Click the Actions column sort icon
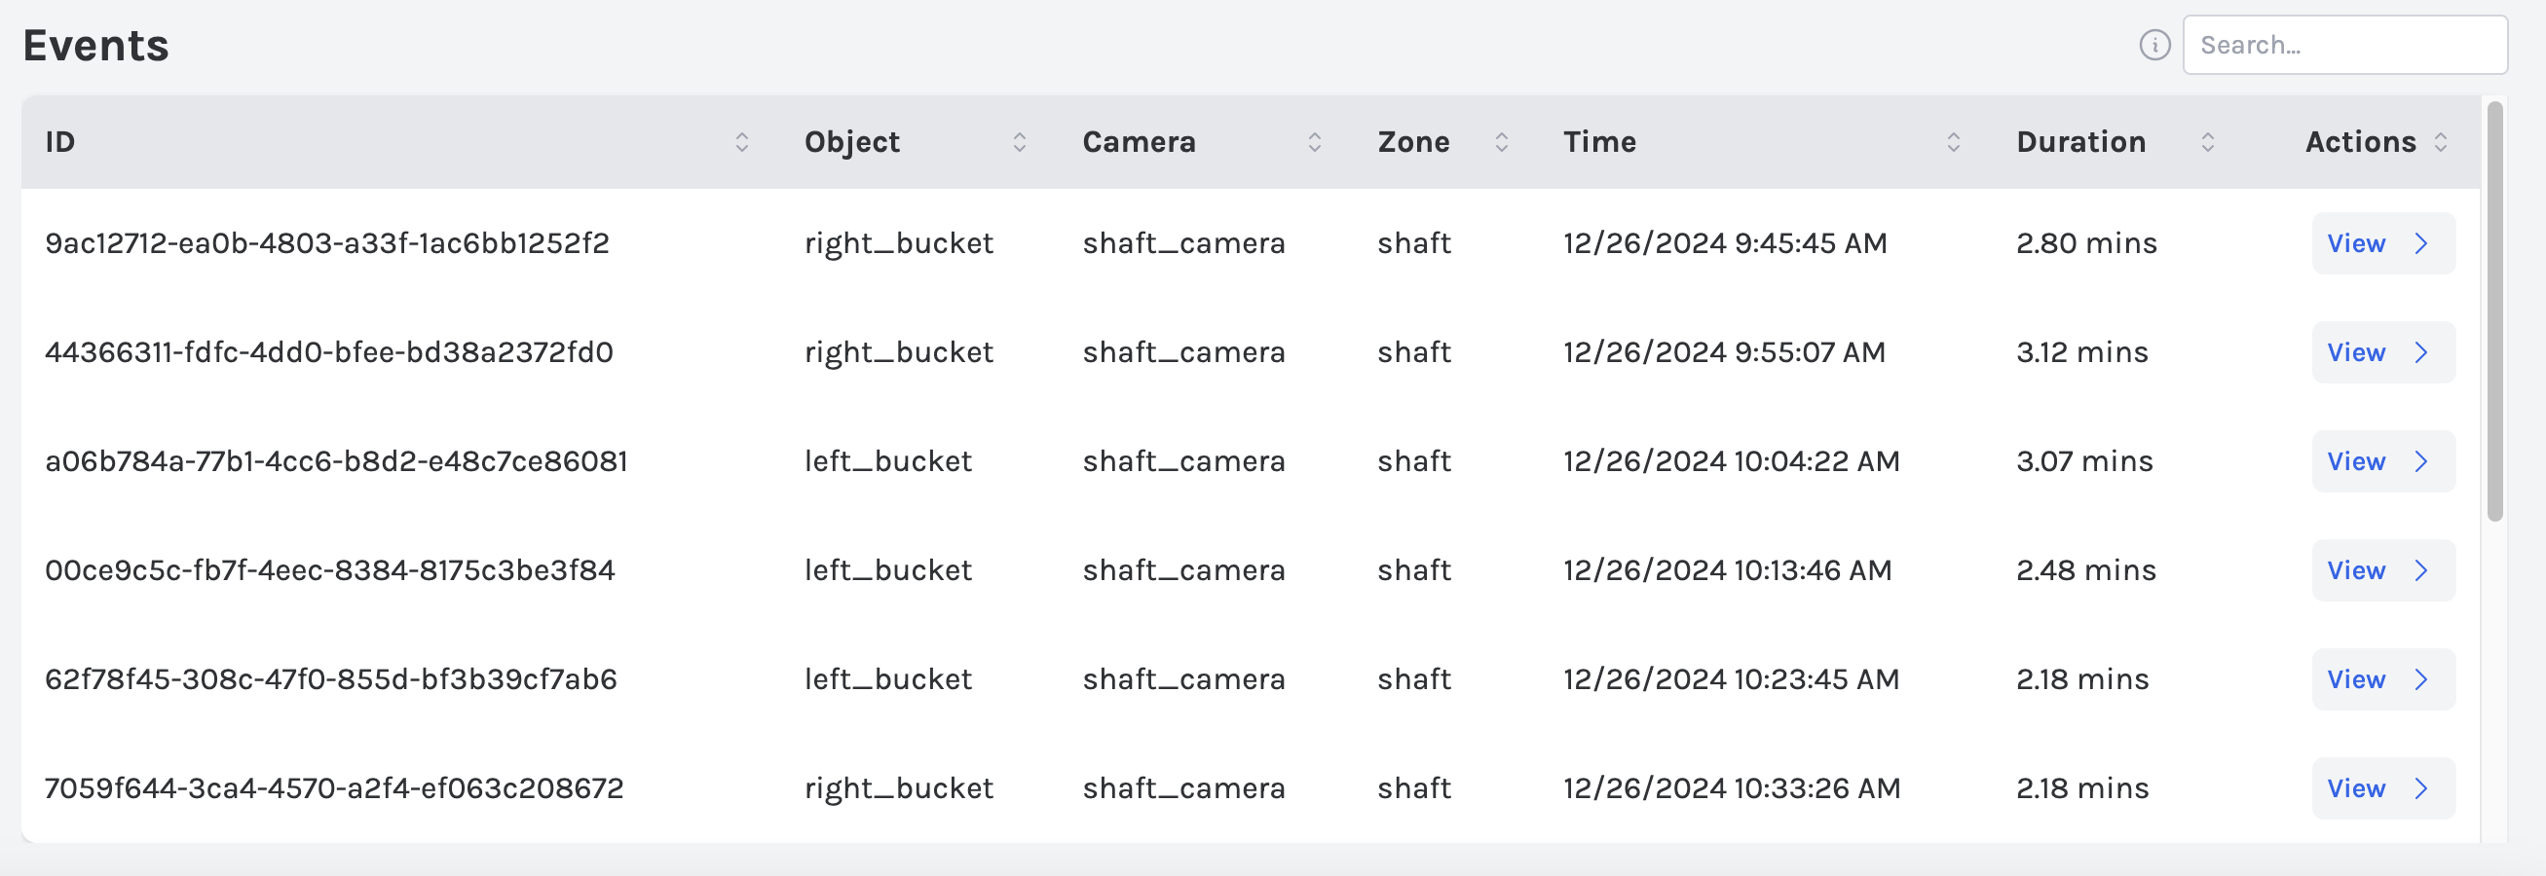Image resolution: width=2546 pixels, height=876 pixels. tap(2440, 142)
